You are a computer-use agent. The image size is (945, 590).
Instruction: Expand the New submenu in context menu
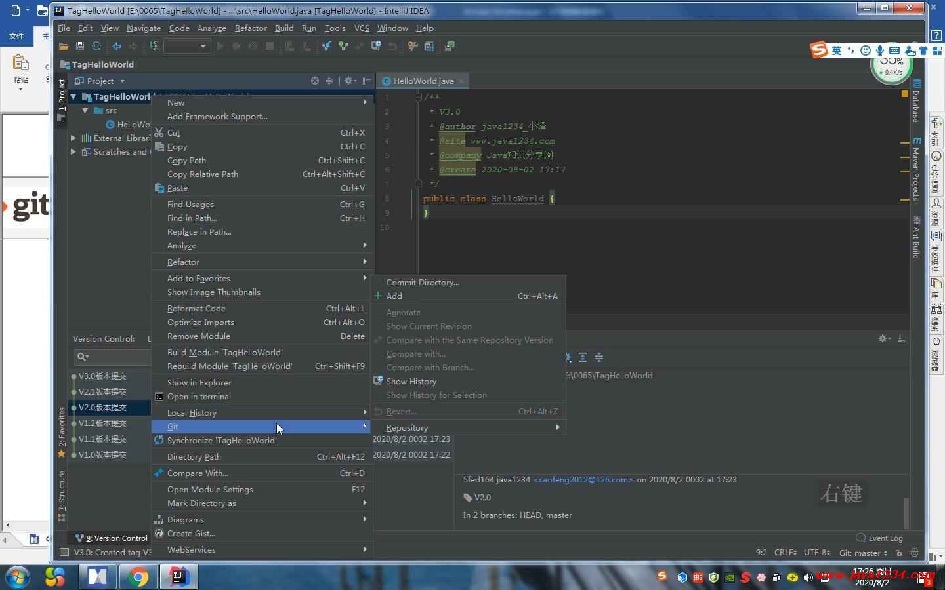coord(262,102)
